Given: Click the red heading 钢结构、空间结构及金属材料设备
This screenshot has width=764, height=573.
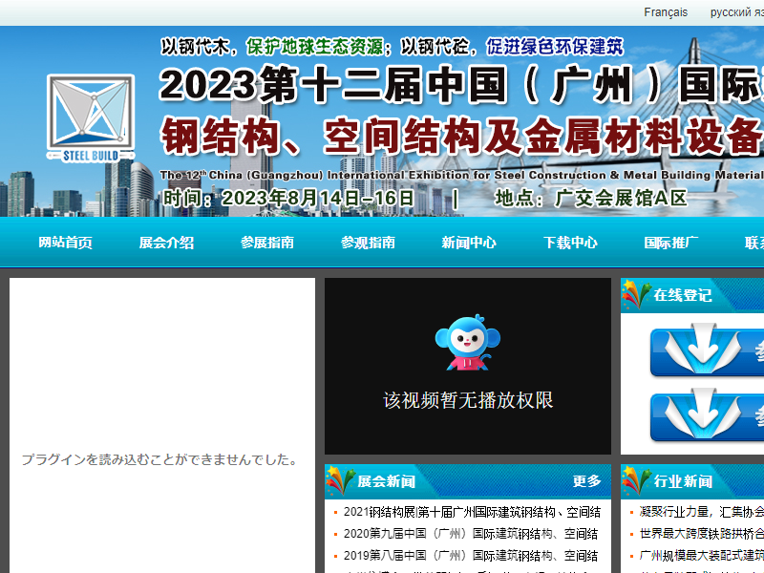Looking at the screenshot, I should click(x=461, y=136).
